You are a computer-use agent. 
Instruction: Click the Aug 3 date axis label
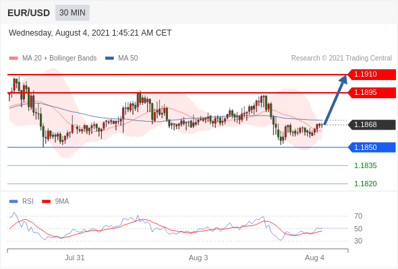(x=198, y=258)
